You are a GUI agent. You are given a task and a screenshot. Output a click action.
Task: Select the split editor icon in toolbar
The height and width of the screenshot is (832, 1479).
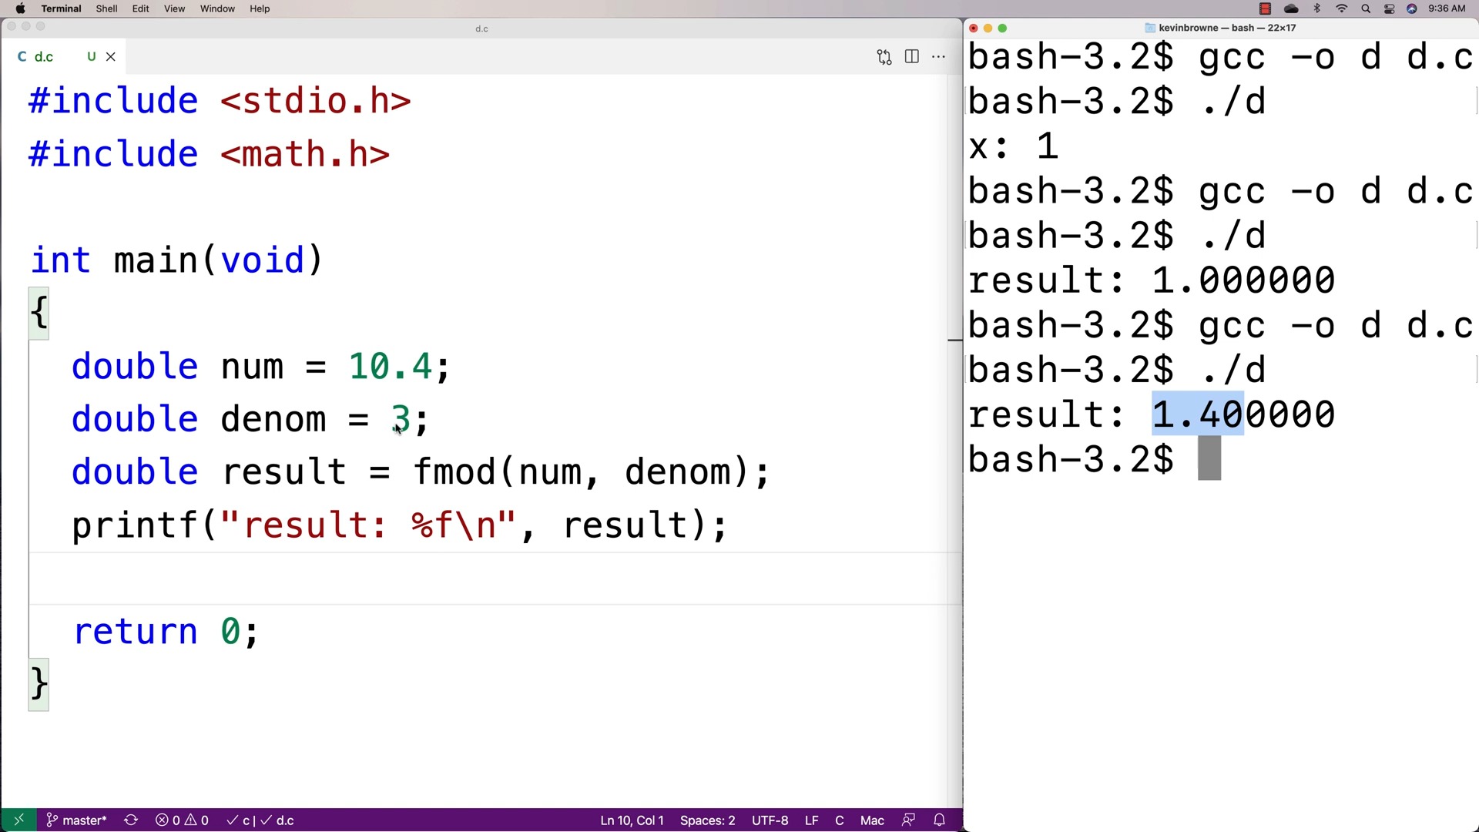[x=913, y=56]
